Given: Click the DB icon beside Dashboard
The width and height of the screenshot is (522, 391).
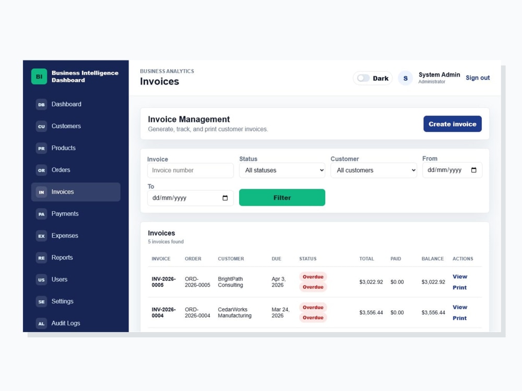Looking at the screenshot, I should pyautogui.click(x=41, y=104).
